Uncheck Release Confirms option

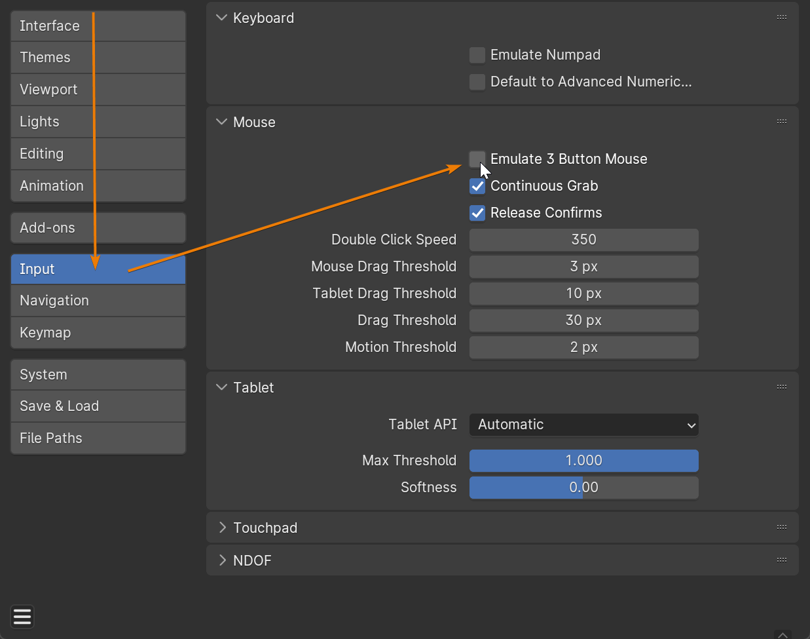tap(477, 213)
